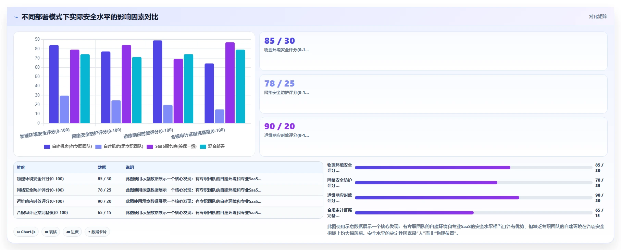This screenshot has height=250, width=621.
Task: Click the 表格 tag chip
Action: 51,232
